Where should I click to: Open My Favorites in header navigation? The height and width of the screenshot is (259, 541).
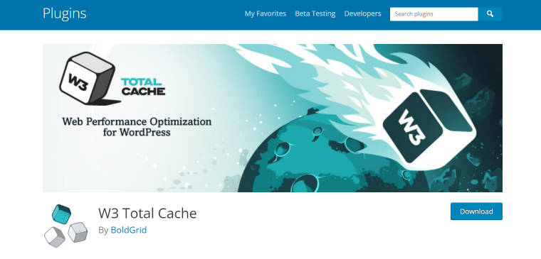pyautogui.click(x=266, y=13)
